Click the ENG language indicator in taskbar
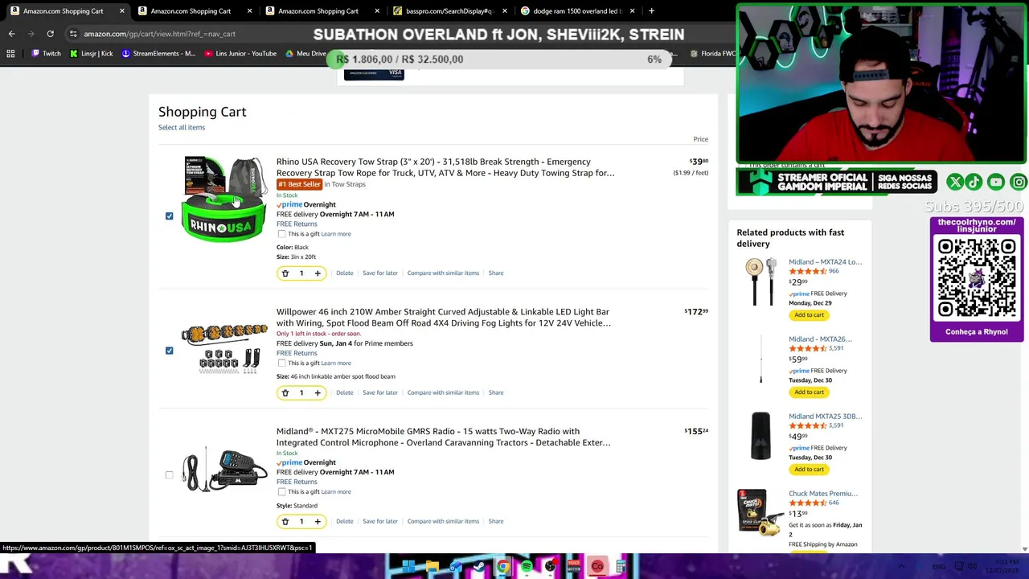Image resolution: width=1029 pixels, height=579 pixels. tap(938, 567)
